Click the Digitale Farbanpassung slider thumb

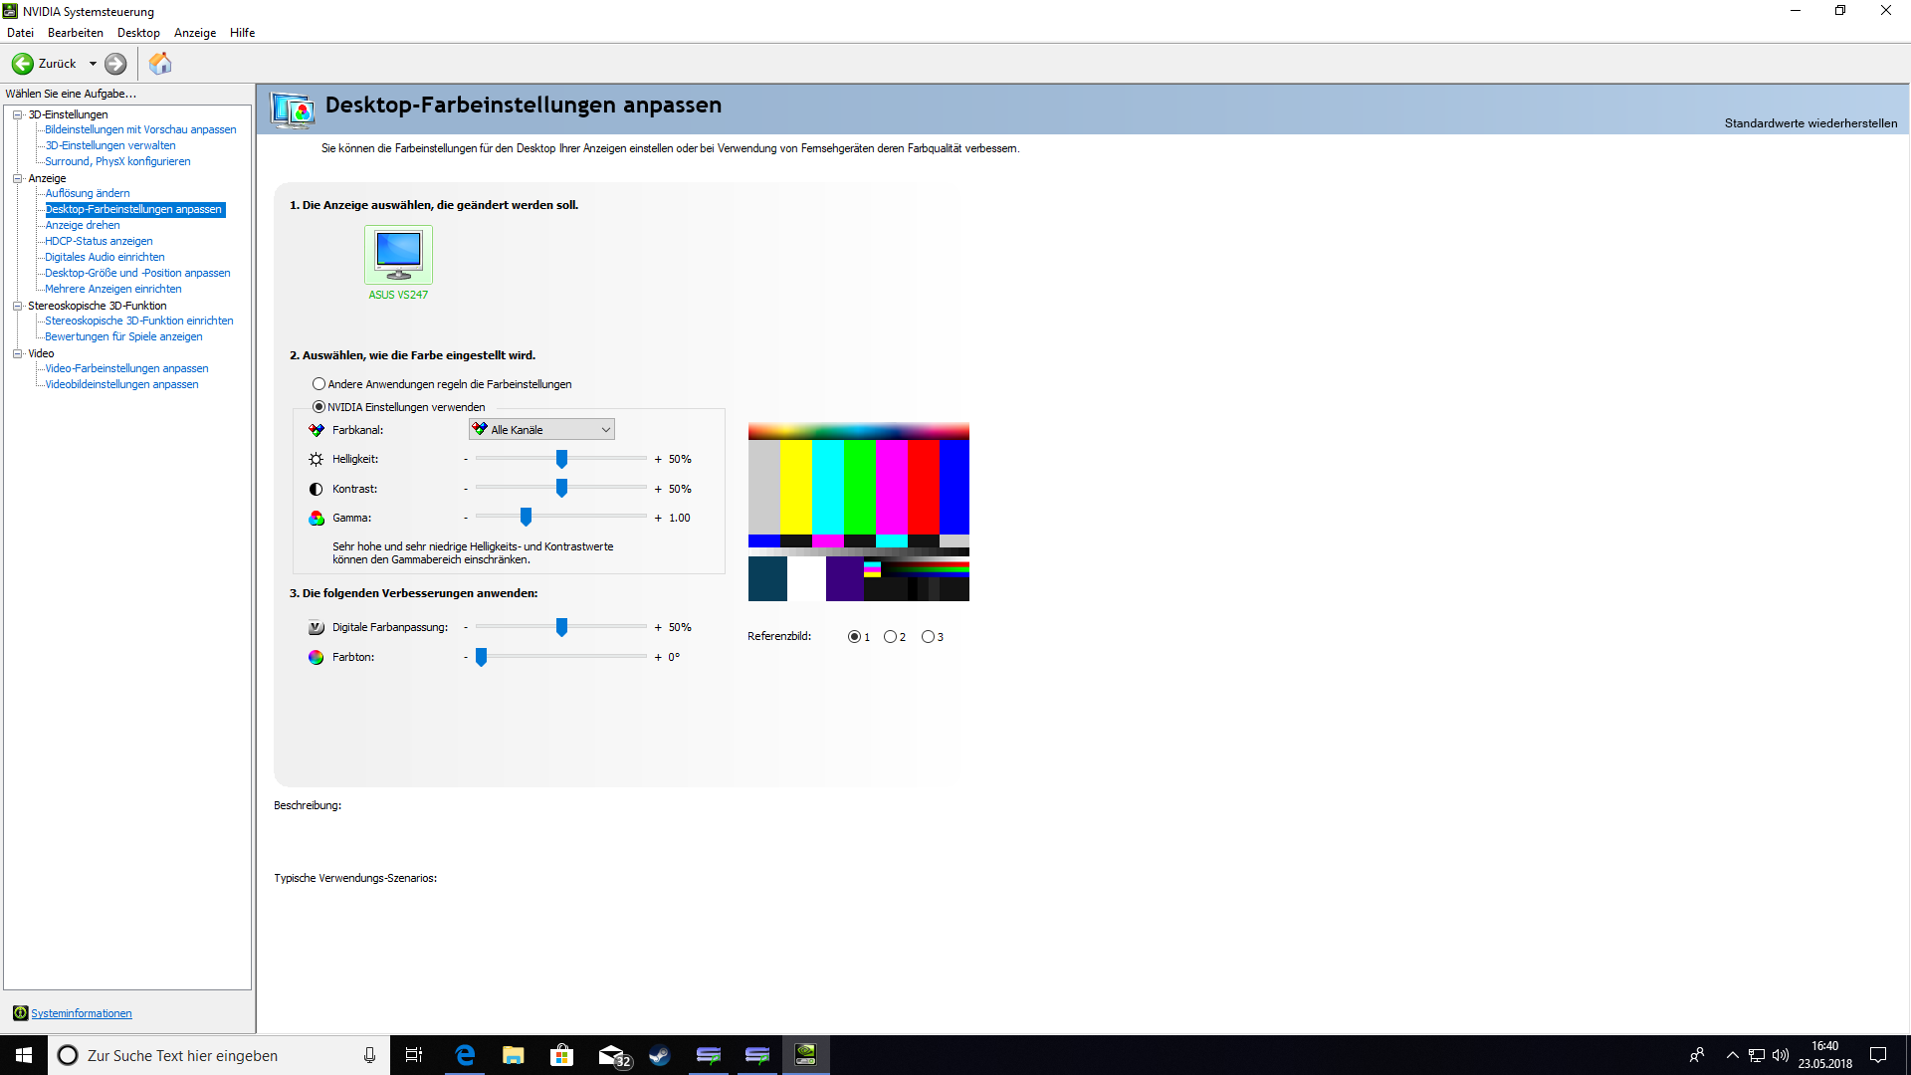tap(561, 627)
